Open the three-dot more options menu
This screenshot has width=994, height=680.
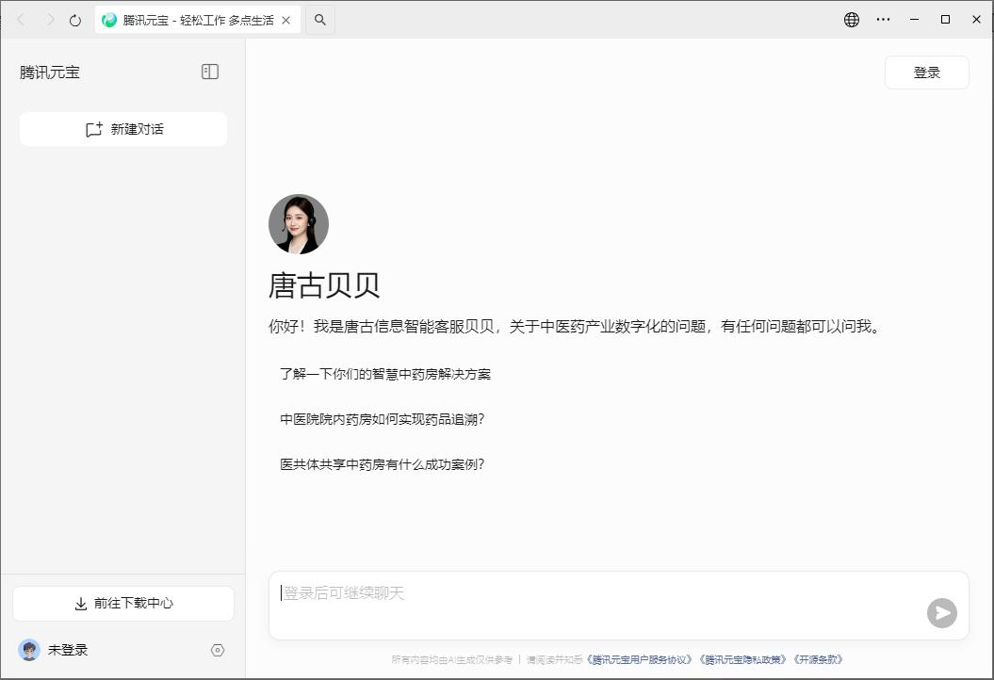pyautogui.click(x=883, y=20)
